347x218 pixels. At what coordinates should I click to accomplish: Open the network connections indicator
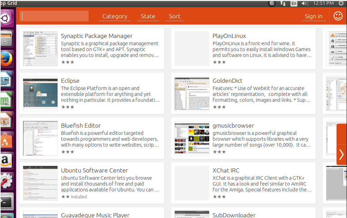tap(283, 3)
